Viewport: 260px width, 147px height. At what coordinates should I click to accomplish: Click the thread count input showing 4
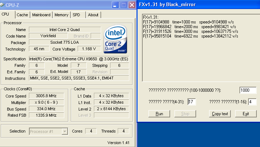pyautogui.click(x=252, y=102)
